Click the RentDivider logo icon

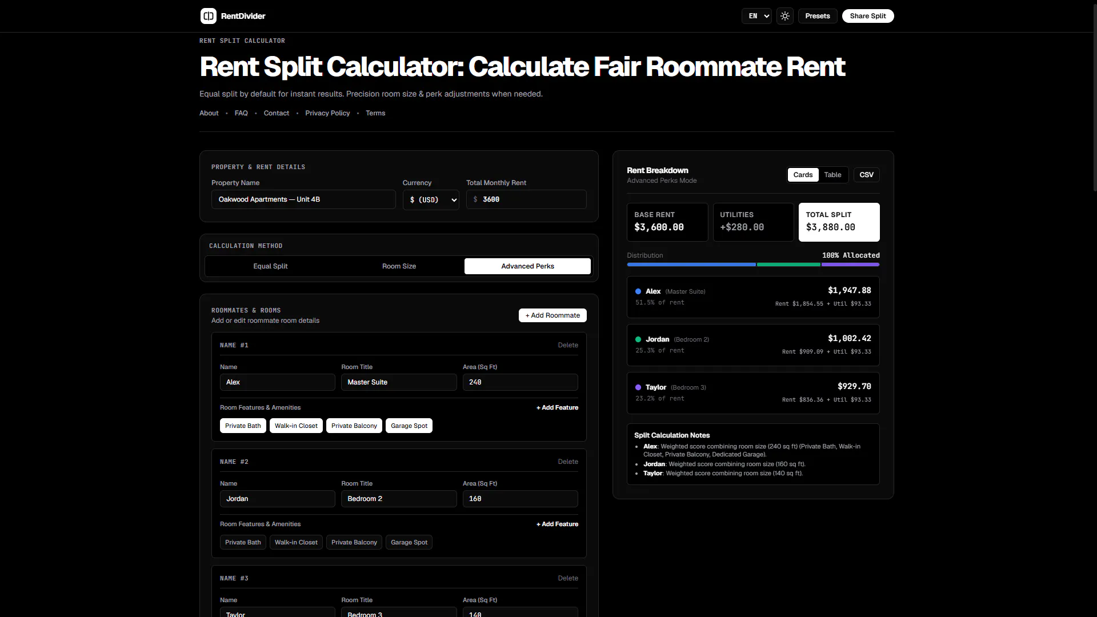pos(208,16)
